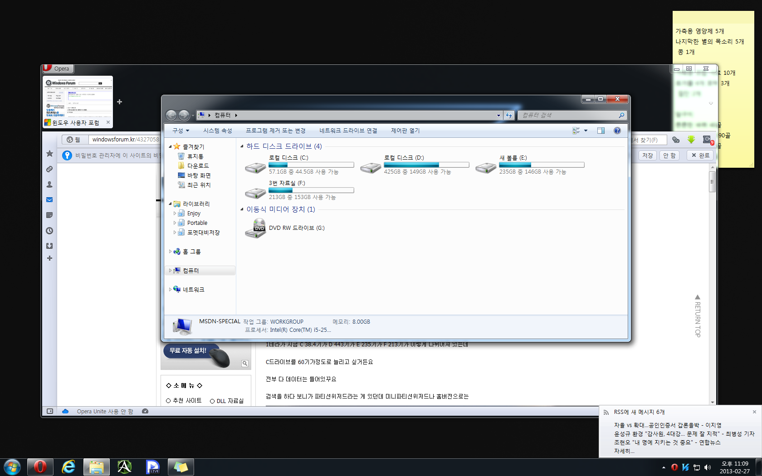Click 네트워크 드라이브 연결 toolbar command

(x=348, y=131)
